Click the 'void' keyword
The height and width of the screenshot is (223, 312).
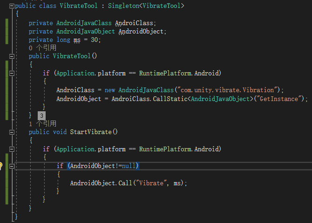(x=60, y=132)
